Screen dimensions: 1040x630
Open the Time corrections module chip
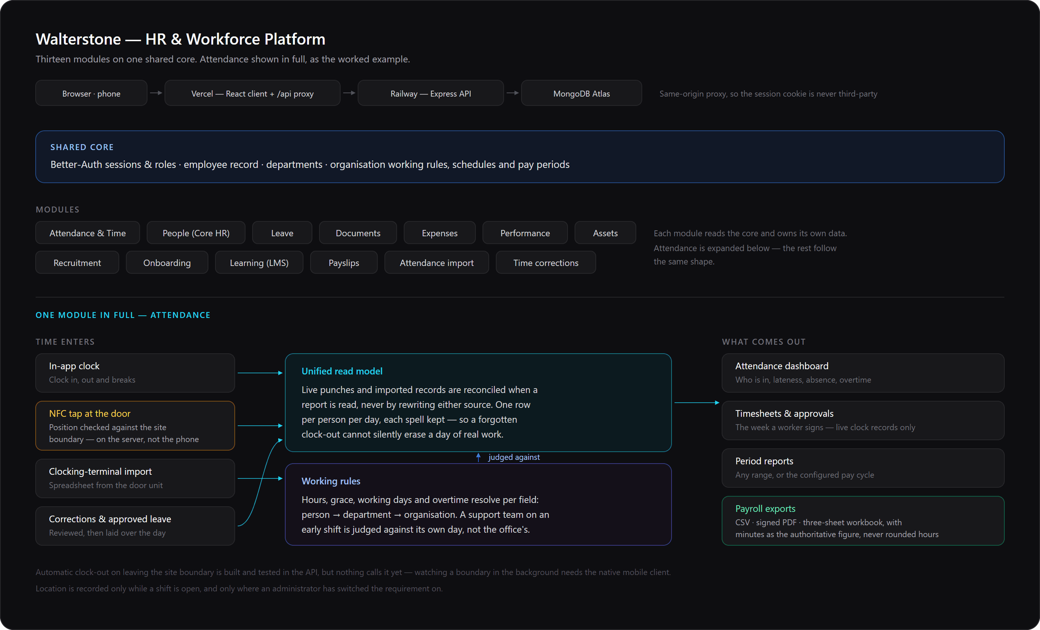(546, 262)
